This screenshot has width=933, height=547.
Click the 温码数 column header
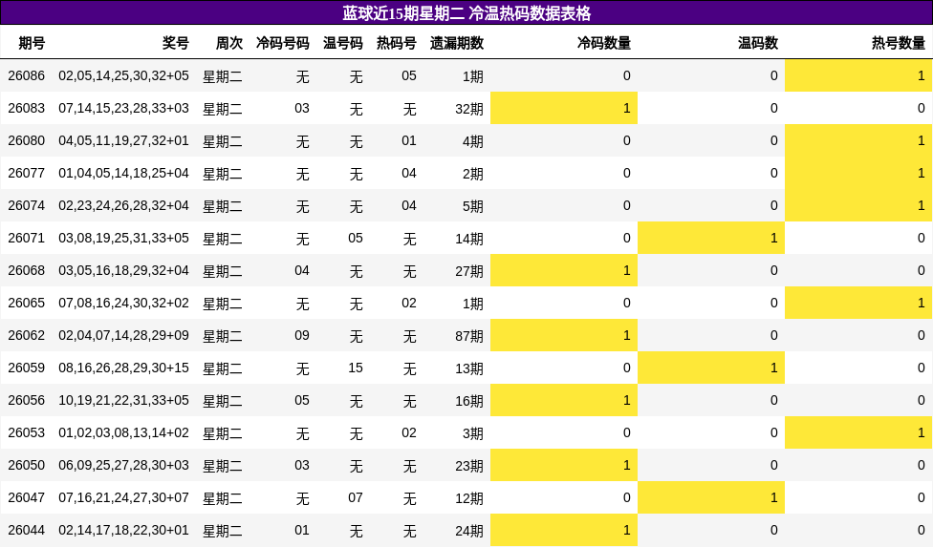[758, 43]
